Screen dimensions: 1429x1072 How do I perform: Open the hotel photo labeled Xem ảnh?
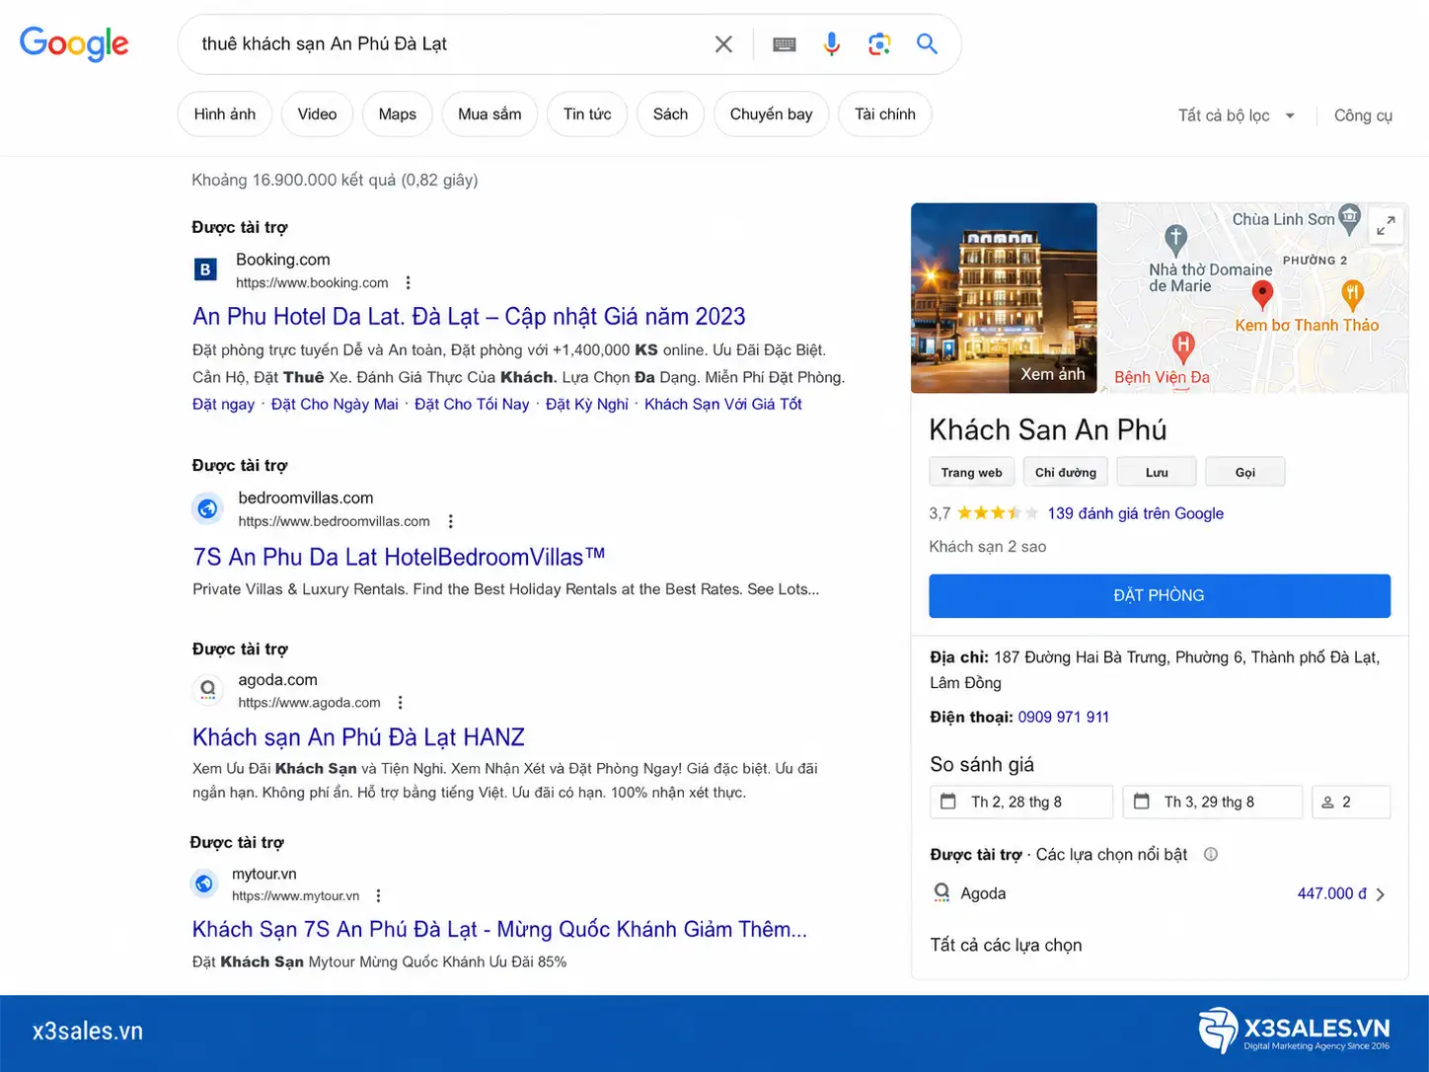click(x=1004, y=298)
